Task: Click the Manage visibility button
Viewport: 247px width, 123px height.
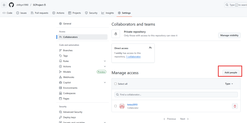Action: 229,35
